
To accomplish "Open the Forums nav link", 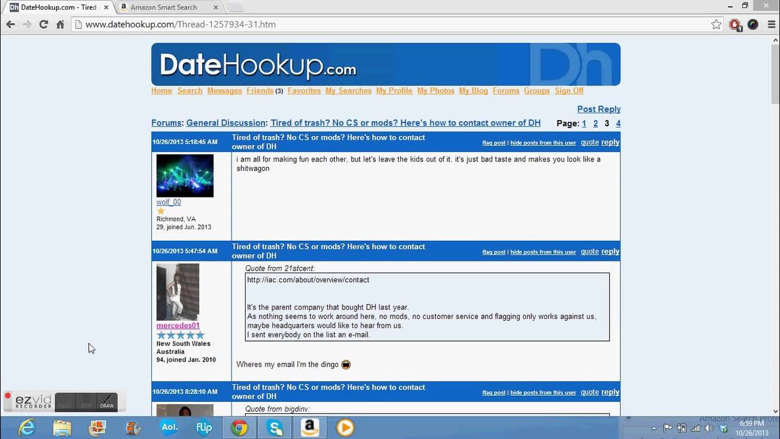I will coord(506,90).
